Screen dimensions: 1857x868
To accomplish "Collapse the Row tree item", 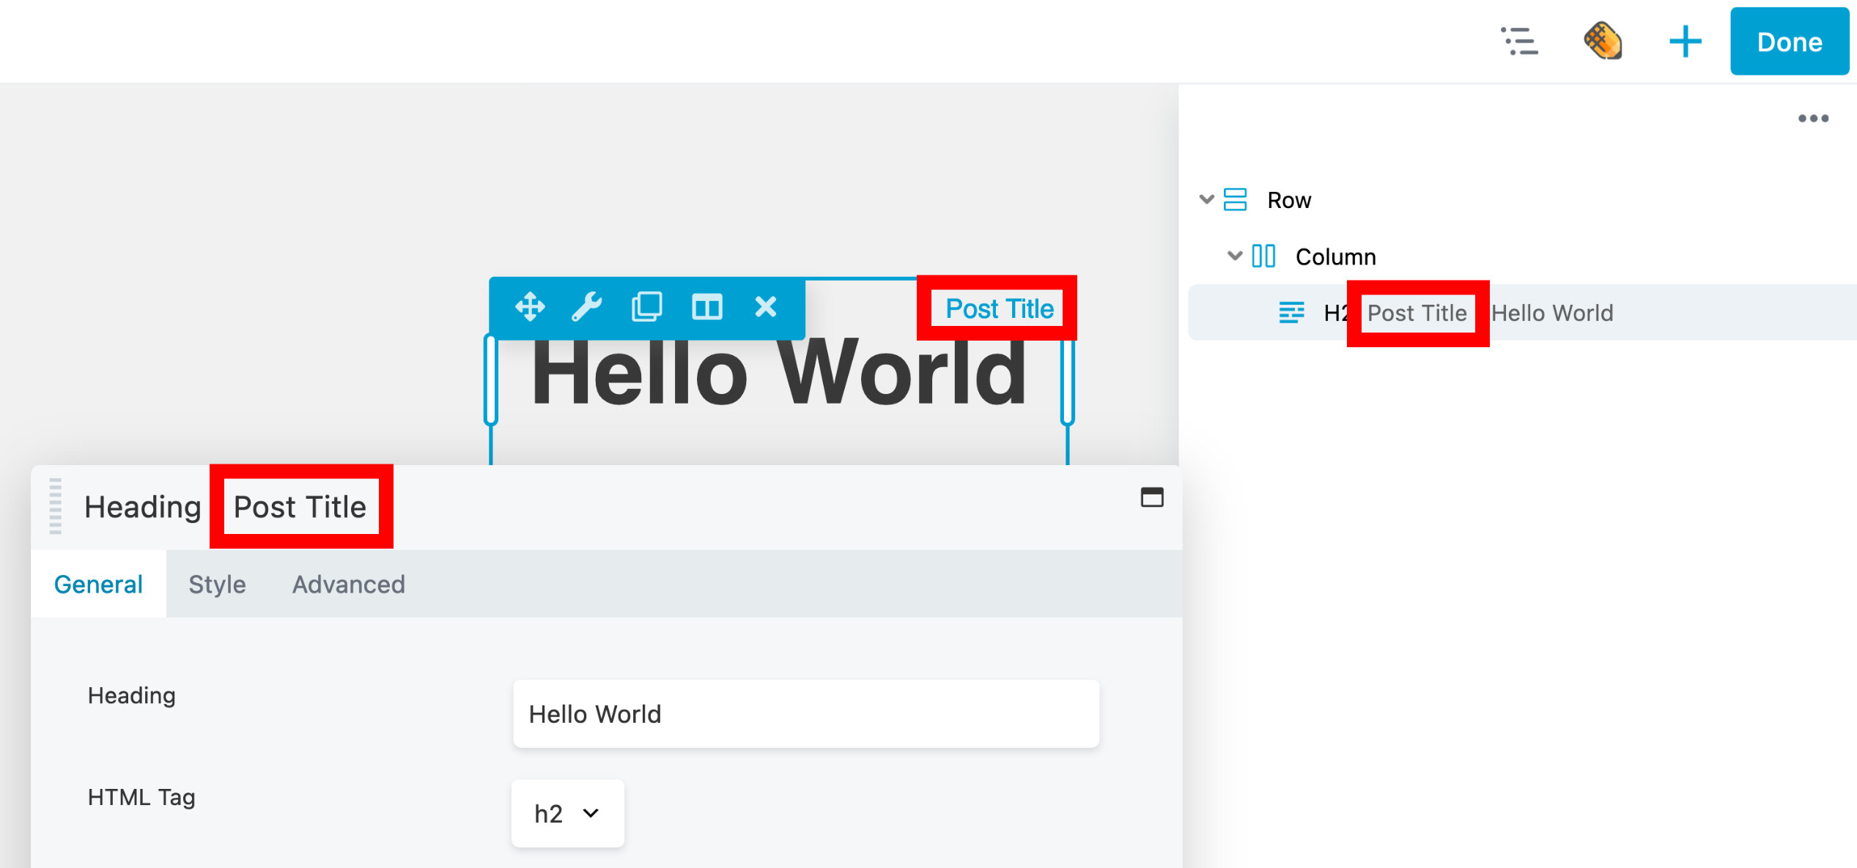I will point(1206,199).
